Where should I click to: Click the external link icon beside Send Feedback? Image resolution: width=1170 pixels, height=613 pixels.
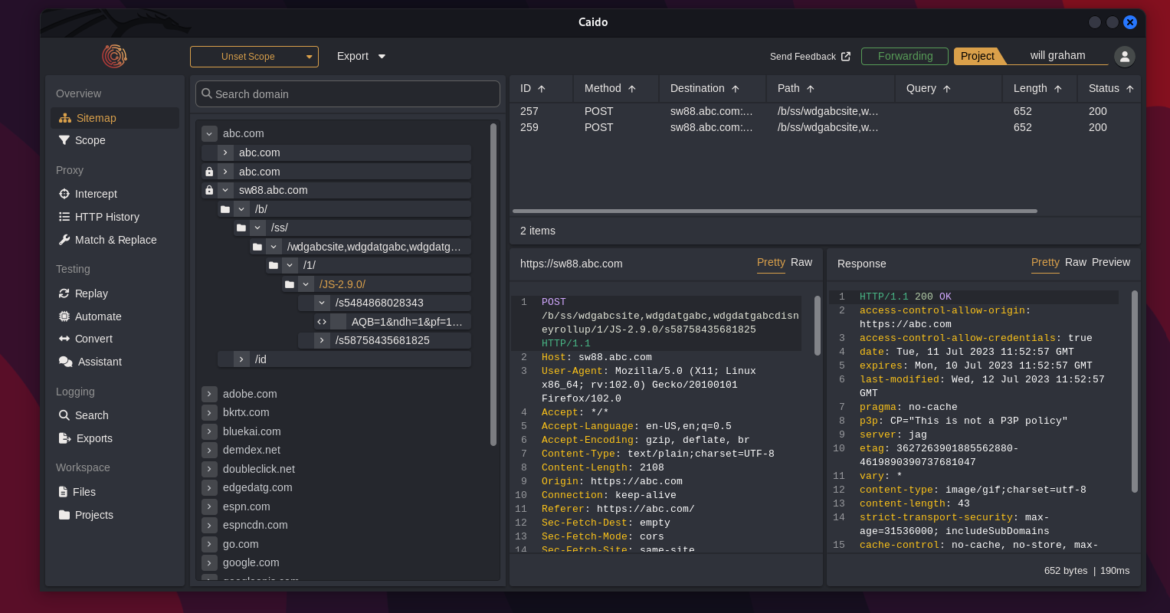846,56
